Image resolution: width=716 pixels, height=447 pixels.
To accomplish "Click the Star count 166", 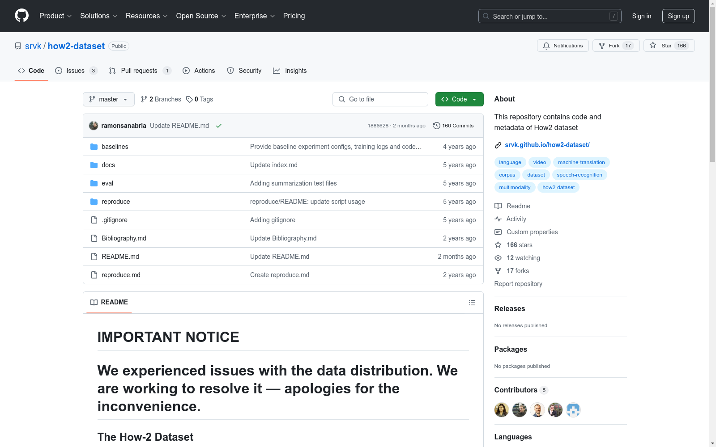I will pyautogui.click(x=682, y=46).
